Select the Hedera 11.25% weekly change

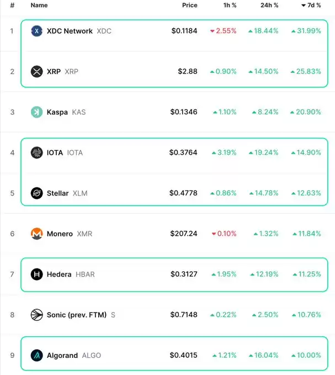(307, 274)
